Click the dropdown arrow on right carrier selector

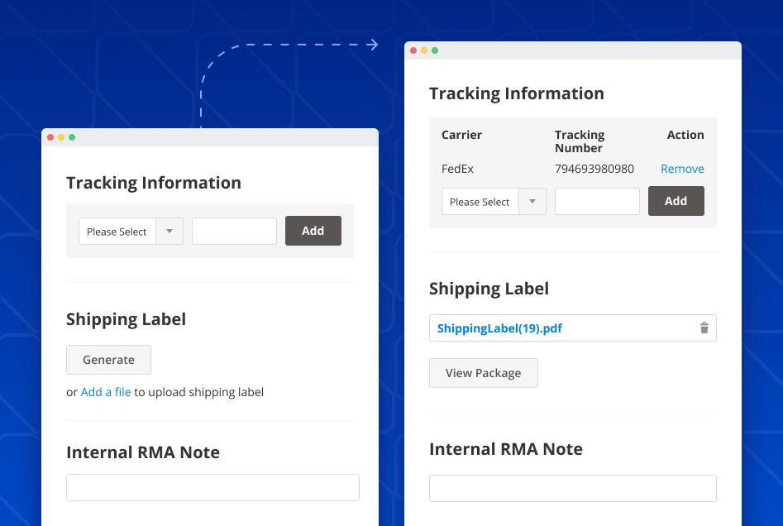(x=532, y=201)
